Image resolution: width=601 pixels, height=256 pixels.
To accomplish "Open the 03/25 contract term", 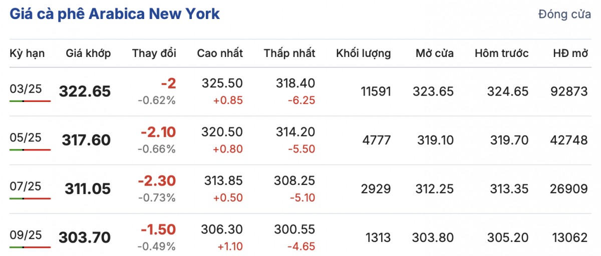I will point(26,89).
